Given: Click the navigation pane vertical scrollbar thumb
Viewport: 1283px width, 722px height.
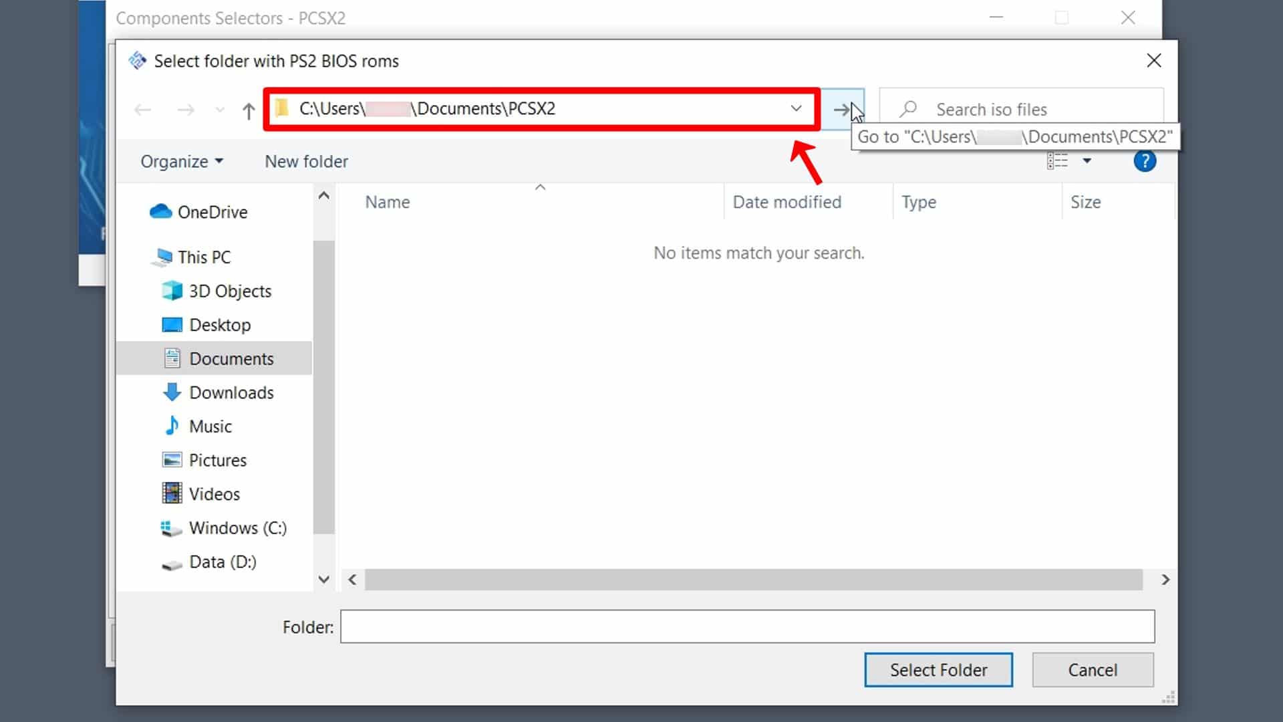Looking at the screenshot, I should [324, 388].
